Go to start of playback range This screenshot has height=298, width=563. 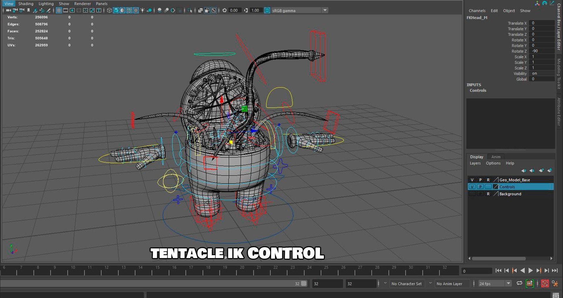[498, 271]
